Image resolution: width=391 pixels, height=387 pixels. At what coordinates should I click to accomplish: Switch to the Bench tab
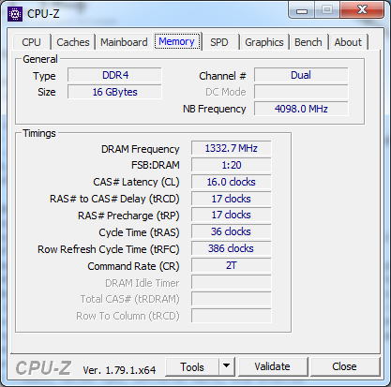point(308,42)
